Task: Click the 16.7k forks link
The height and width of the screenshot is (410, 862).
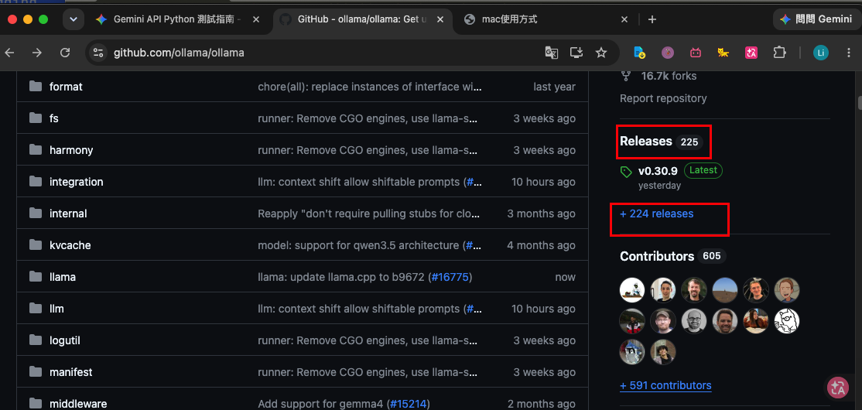Action: (669, 76)
